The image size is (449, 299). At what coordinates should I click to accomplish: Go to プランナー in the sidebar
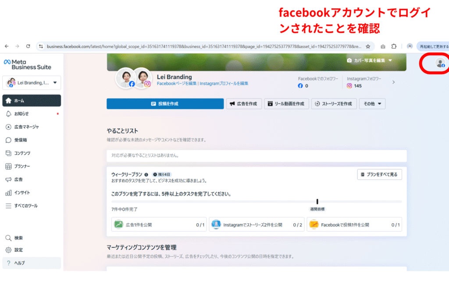point(22,166)
